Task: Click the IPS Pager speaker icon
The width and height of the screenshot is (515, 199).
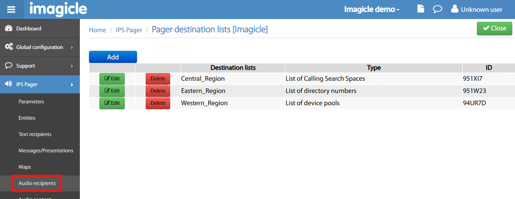Action: click(x=9, y=84)
